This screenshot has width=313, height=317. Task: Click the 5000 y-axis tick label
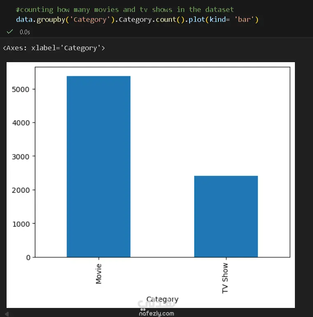[22, 89]
